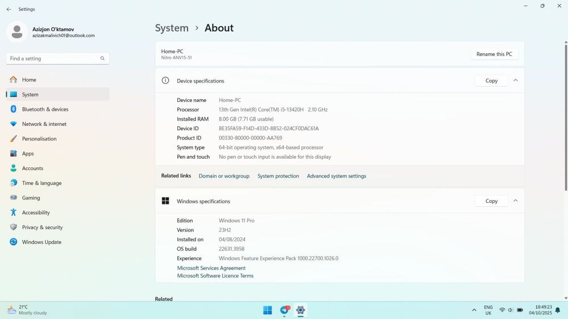Screen dimensions: 568x319
Task: Open Personalisation settings
Action: (57, 139)
